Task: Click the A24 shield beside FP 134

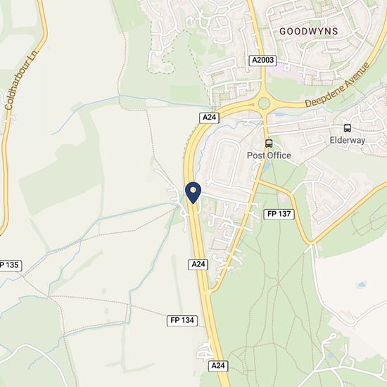Action: [218, 365]
